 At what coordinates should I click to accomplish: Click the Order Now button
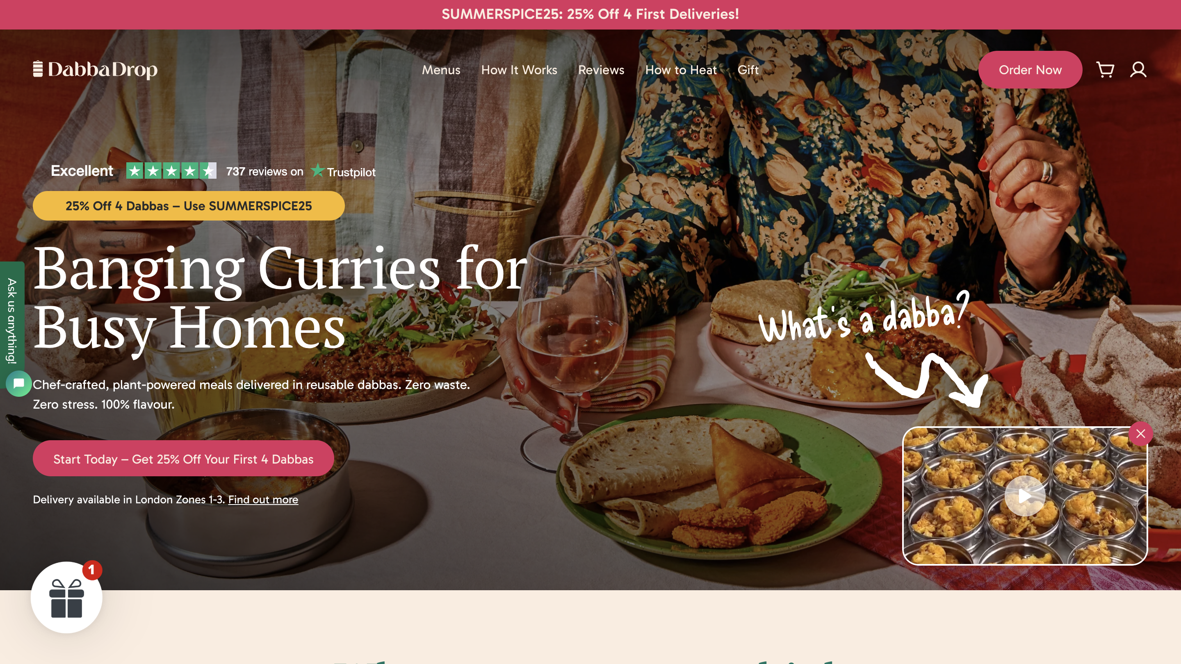point(1030,70)
